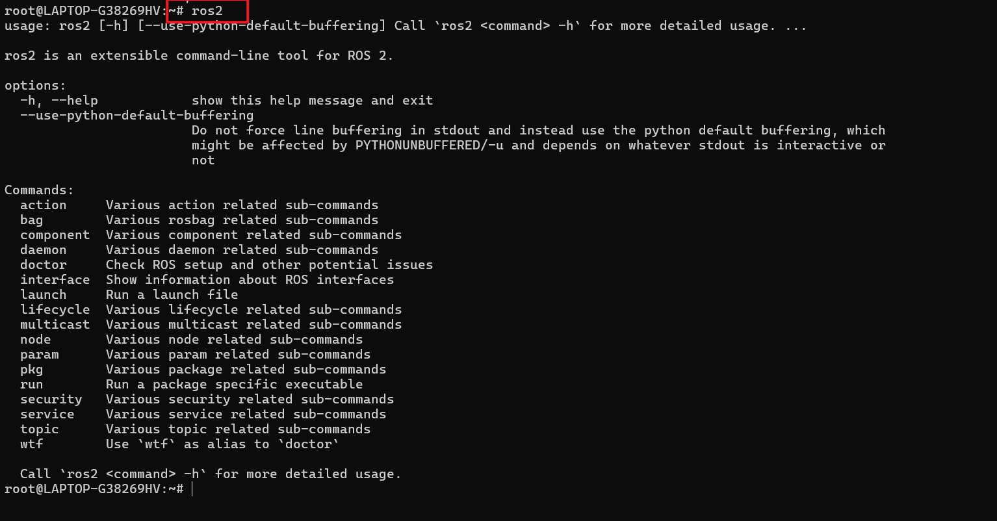
Task: Click the typed ros2 command in the red box
Action: point(207,11)
